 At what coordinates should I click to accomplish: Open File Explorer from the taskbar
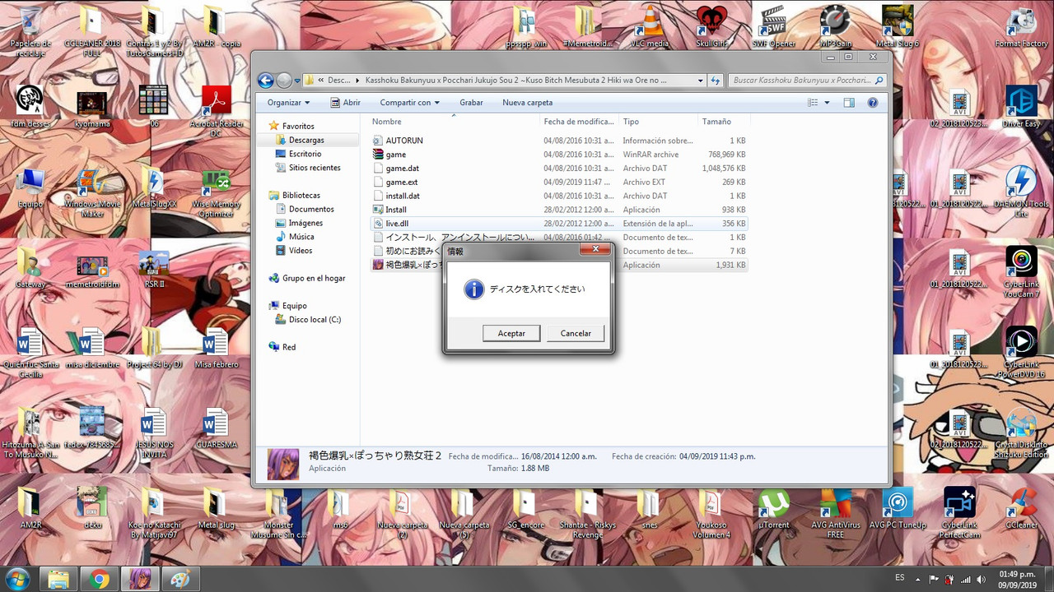click(x=58, y=579)
